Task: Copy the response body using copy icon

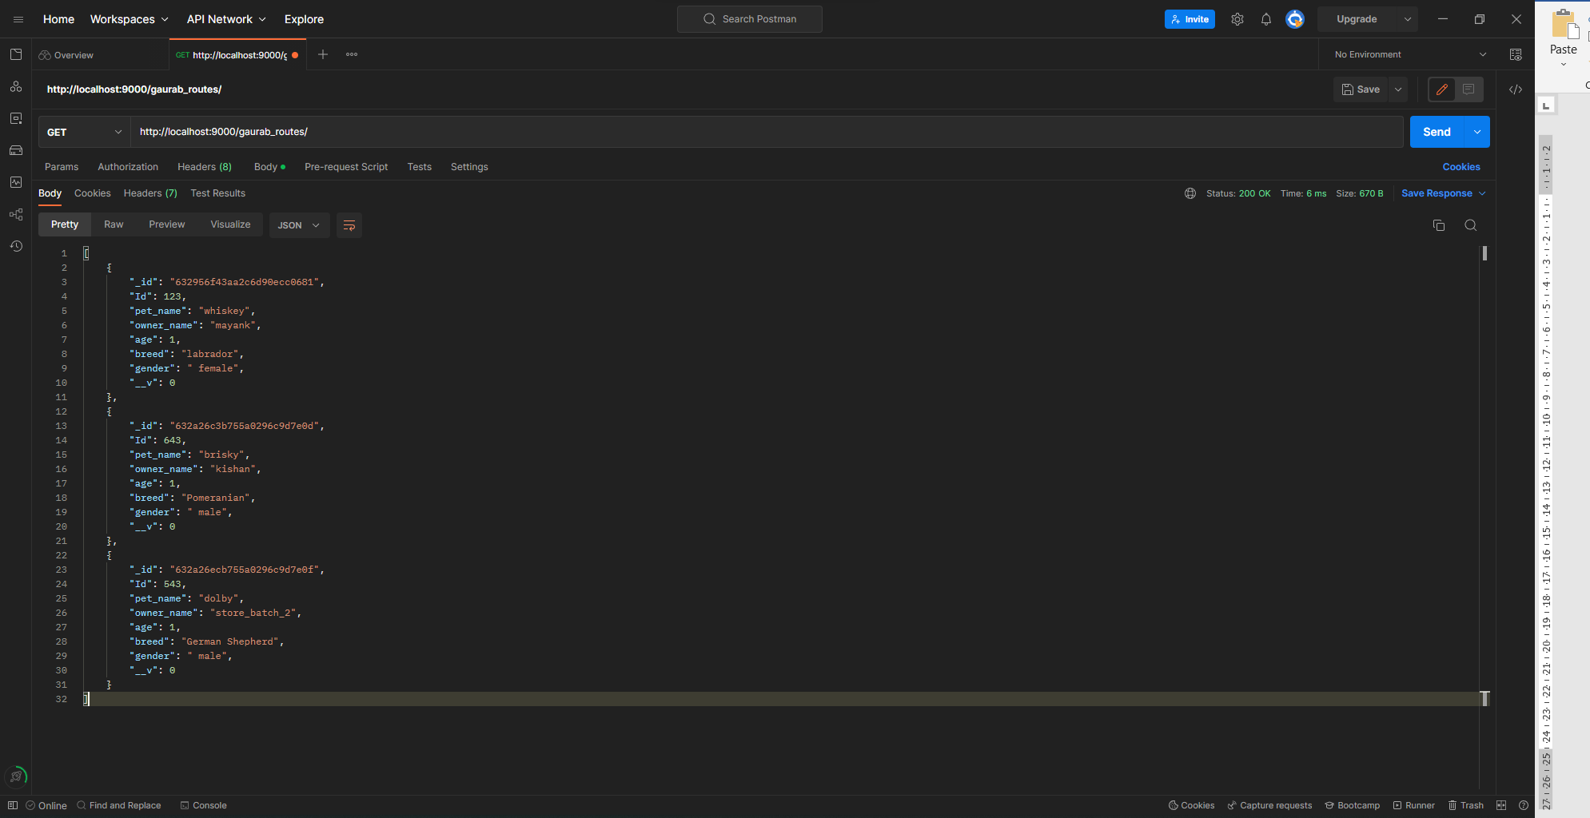Action: (x=1439, y=225)
